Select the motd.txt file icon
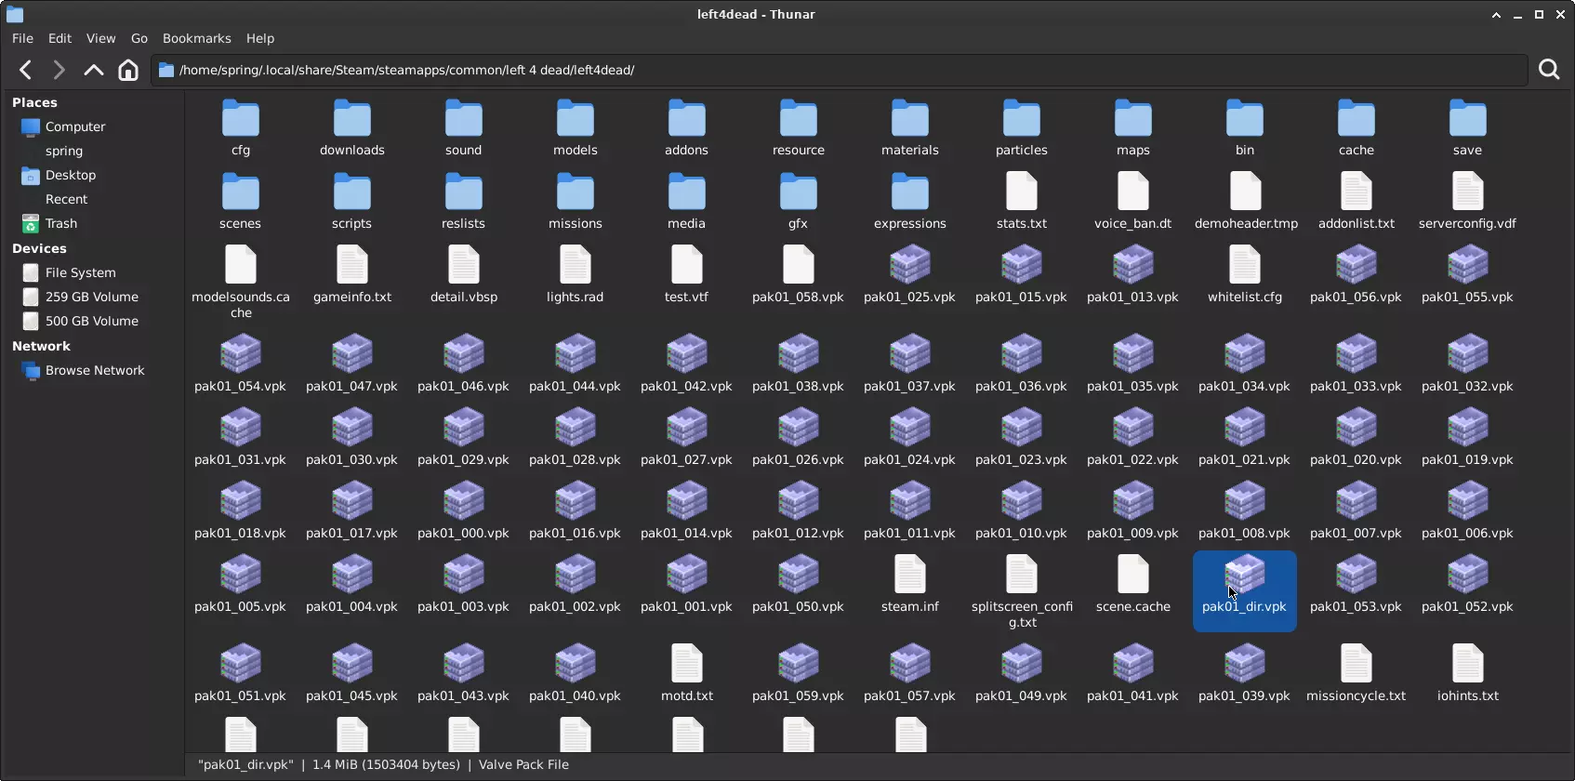The image size is (1575, 781). click(687, 664)
